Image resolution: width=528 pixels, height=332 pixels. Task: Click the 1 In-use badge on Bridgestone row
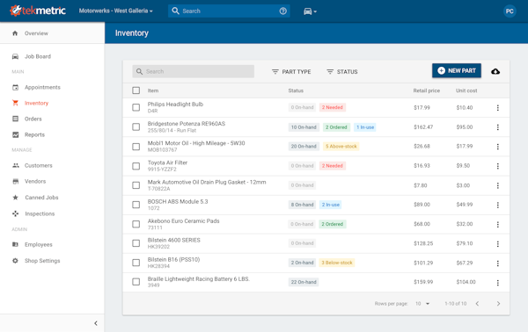coord(365,127)
